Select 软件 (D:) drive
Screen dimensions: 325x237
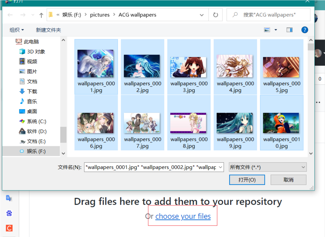coord(33,131)
